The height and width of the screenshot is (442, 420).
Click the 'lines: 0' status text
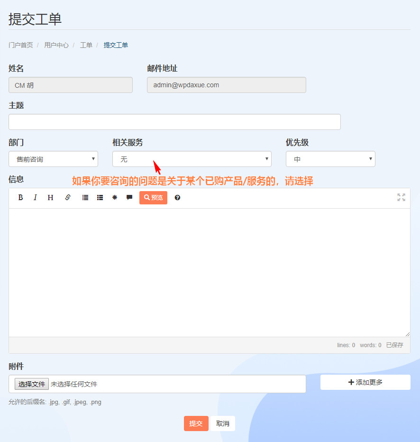point(346,345)
